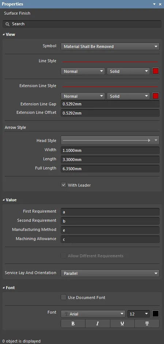Click Allow Different Requirements checkbox
This screenshot has height=344, width=164.
click(x=64, y=255)
